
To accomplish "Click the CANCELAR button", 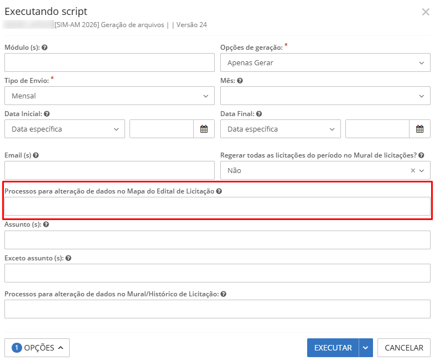I will coord(404,348).
